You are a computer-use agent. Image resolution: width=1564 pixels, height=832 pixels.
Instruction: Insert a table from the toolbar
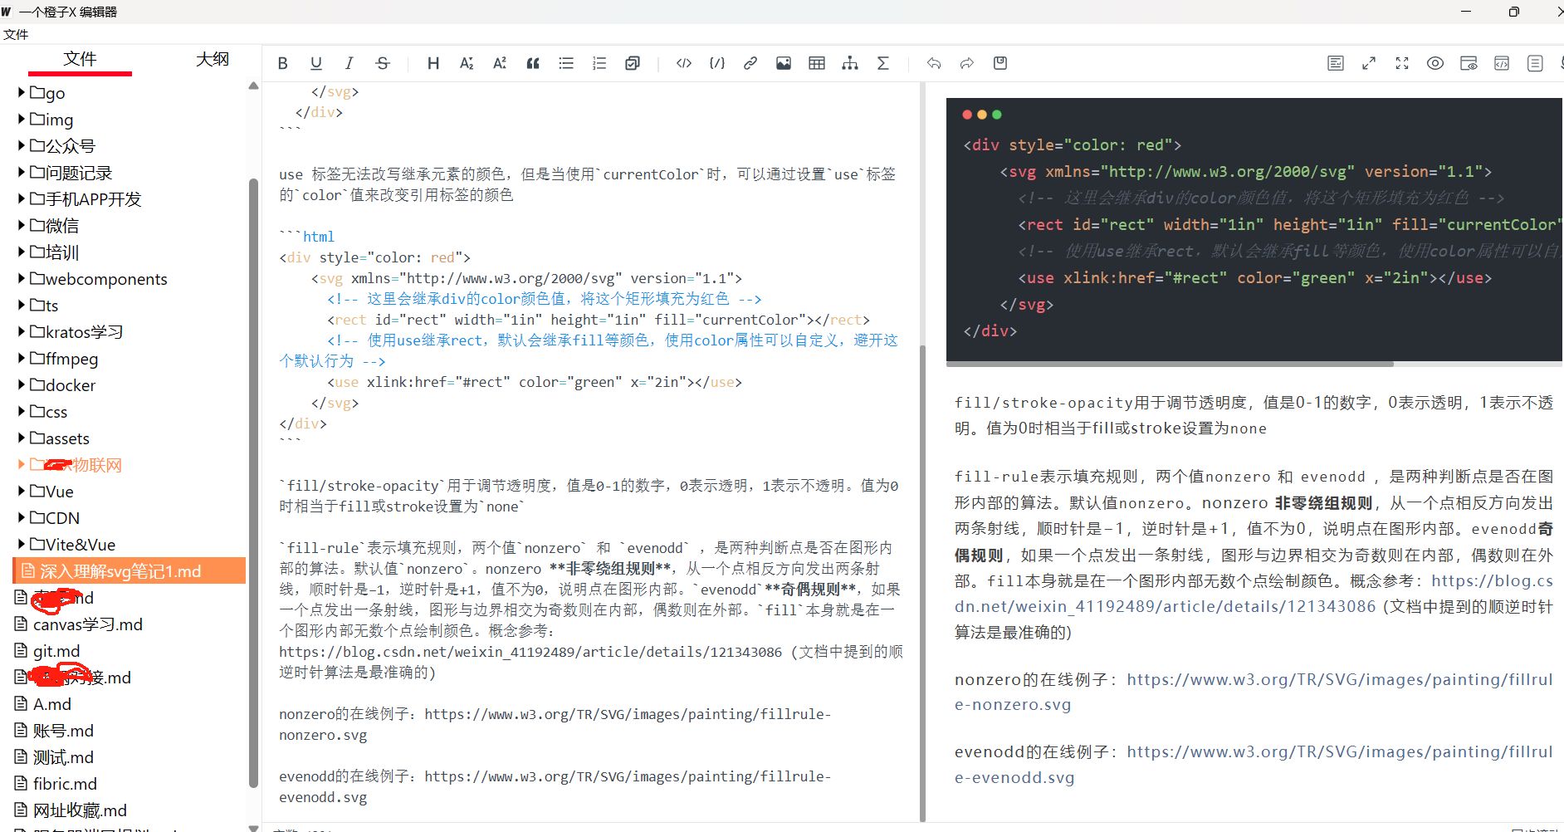click(x=817, y=63)
